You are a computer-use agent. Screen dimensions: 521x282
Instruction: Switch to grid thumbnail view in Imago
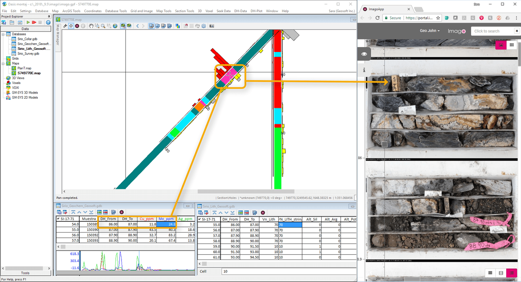click(x=511, y=45)
